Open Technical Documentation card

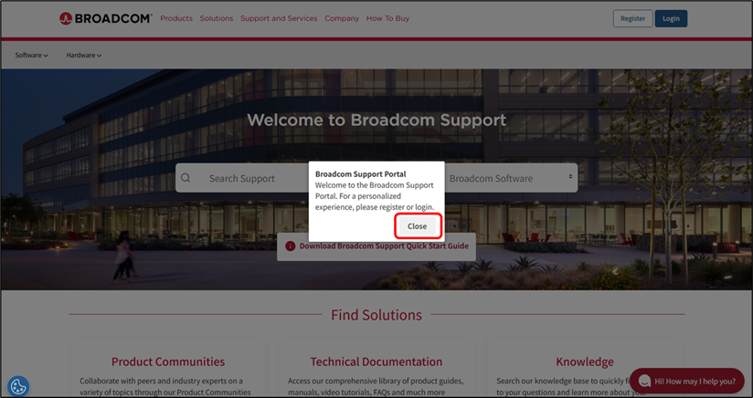(376, 369)
